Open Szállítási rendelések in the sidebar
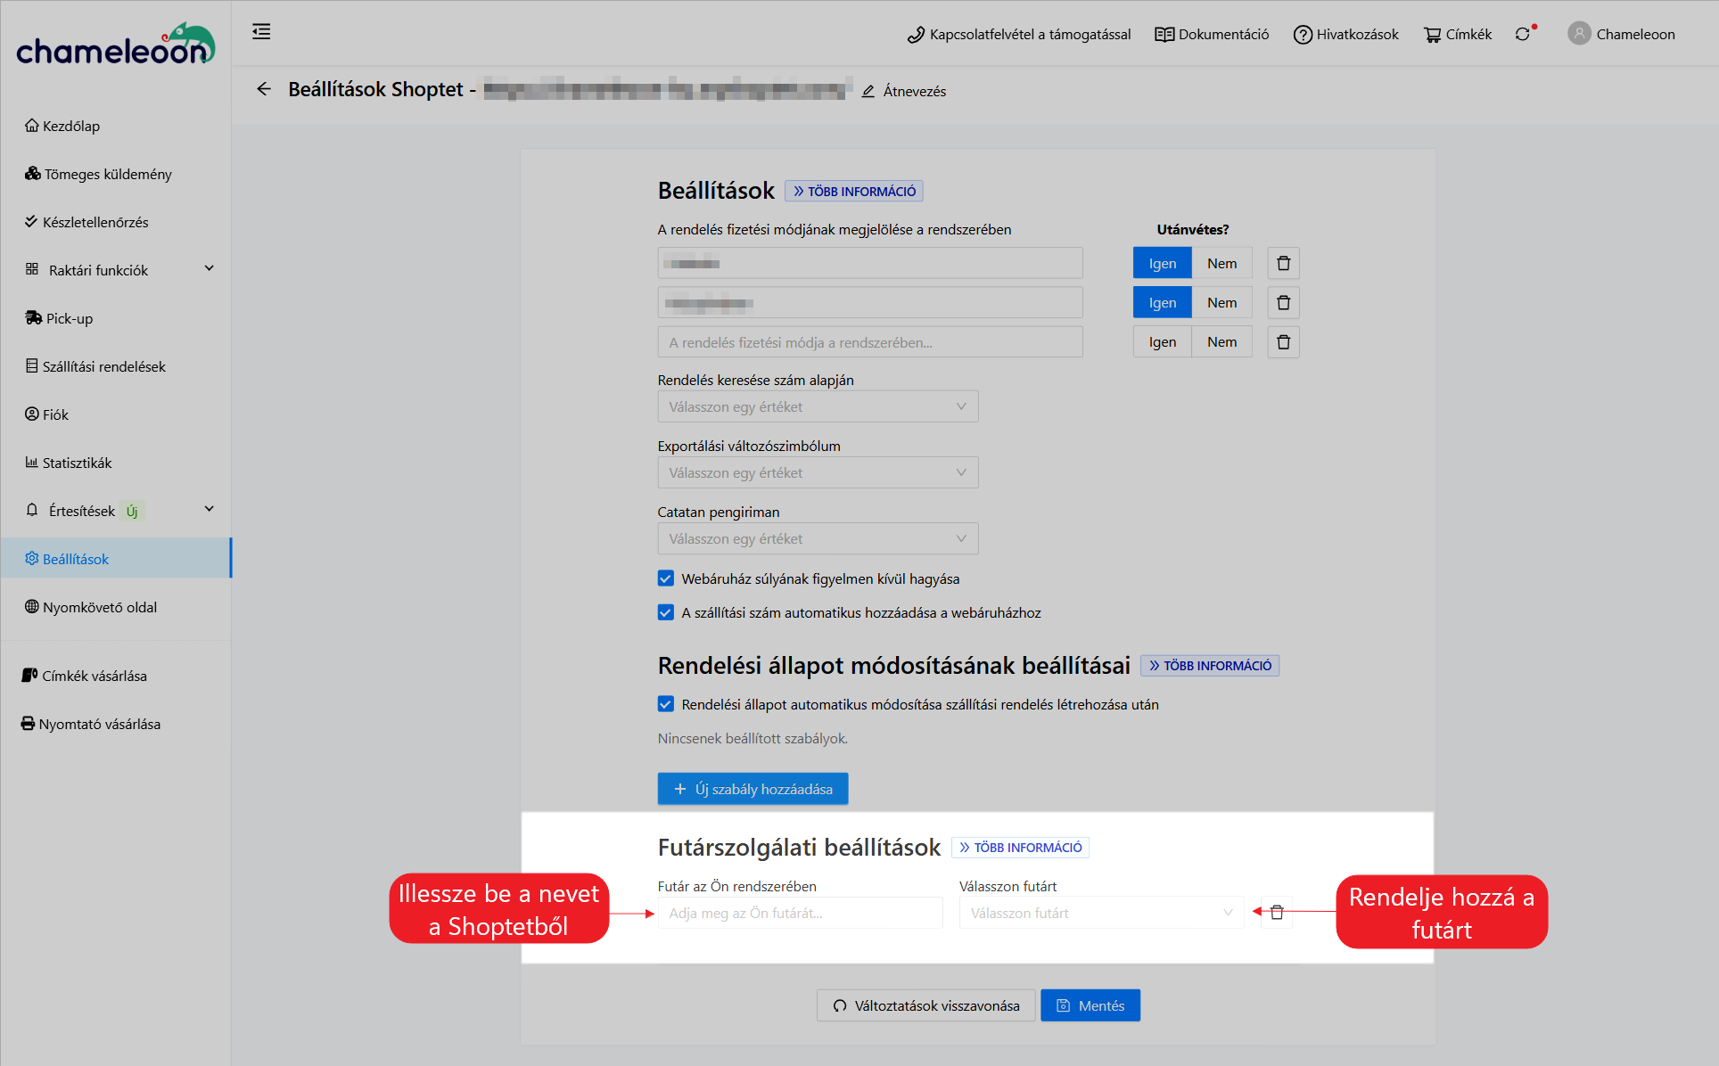 click(103, 366)
